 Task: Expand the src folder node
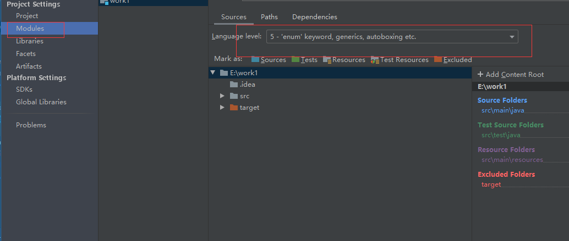click(x=222, y=96)
